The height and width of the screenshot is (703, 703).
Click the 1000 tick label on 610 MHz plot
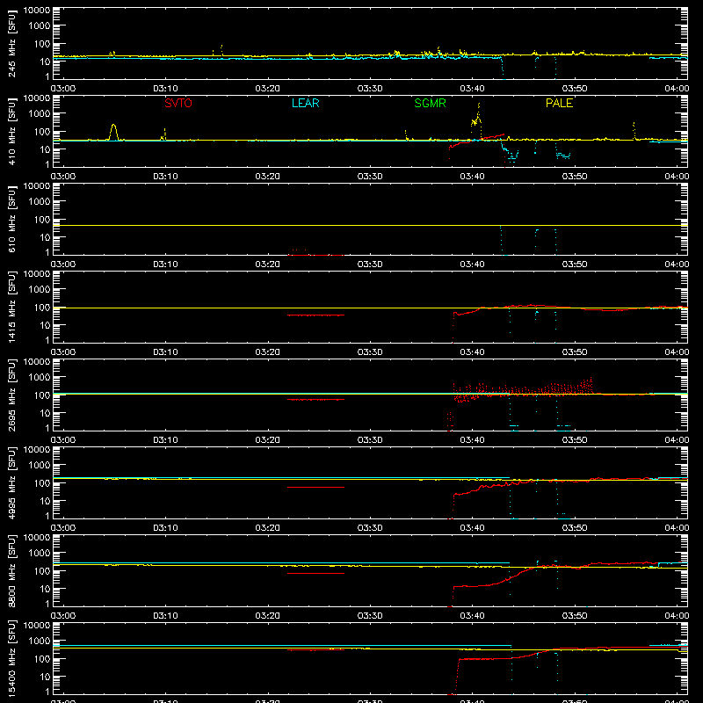point(40,202)
